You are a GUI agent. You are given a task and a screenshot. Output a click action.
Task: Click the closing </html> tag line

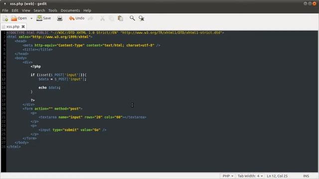13,147
